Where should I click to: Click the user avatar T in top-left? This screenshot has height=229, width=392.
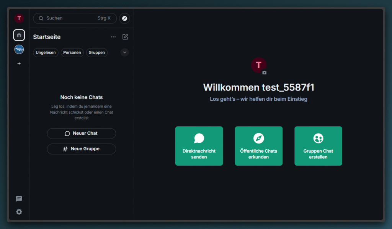19,18
